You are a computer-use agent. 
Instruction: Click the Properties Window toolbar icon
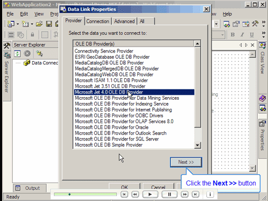click(x=236, y=24)
